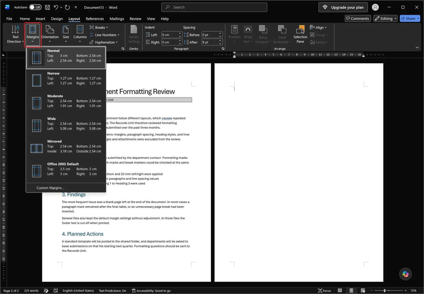This screenshot has width=424, height=294.
Task: Click the zoom out minus icon
Action: pos(372,291)
